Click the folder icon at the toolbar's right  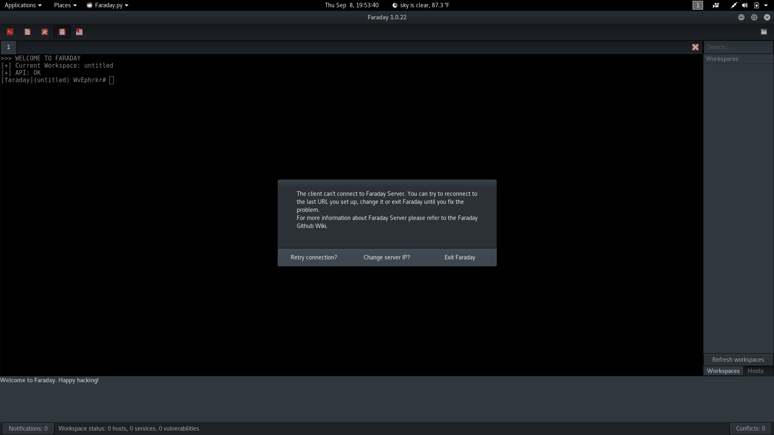coord(764,32)
